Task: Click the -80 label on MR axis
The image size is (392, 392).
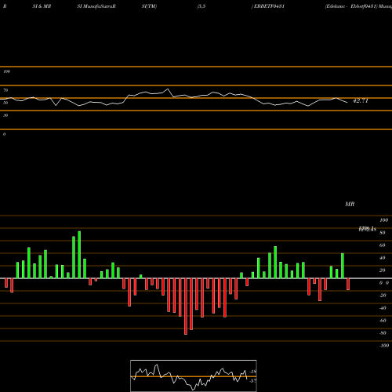Action: [x=383, y=333]
